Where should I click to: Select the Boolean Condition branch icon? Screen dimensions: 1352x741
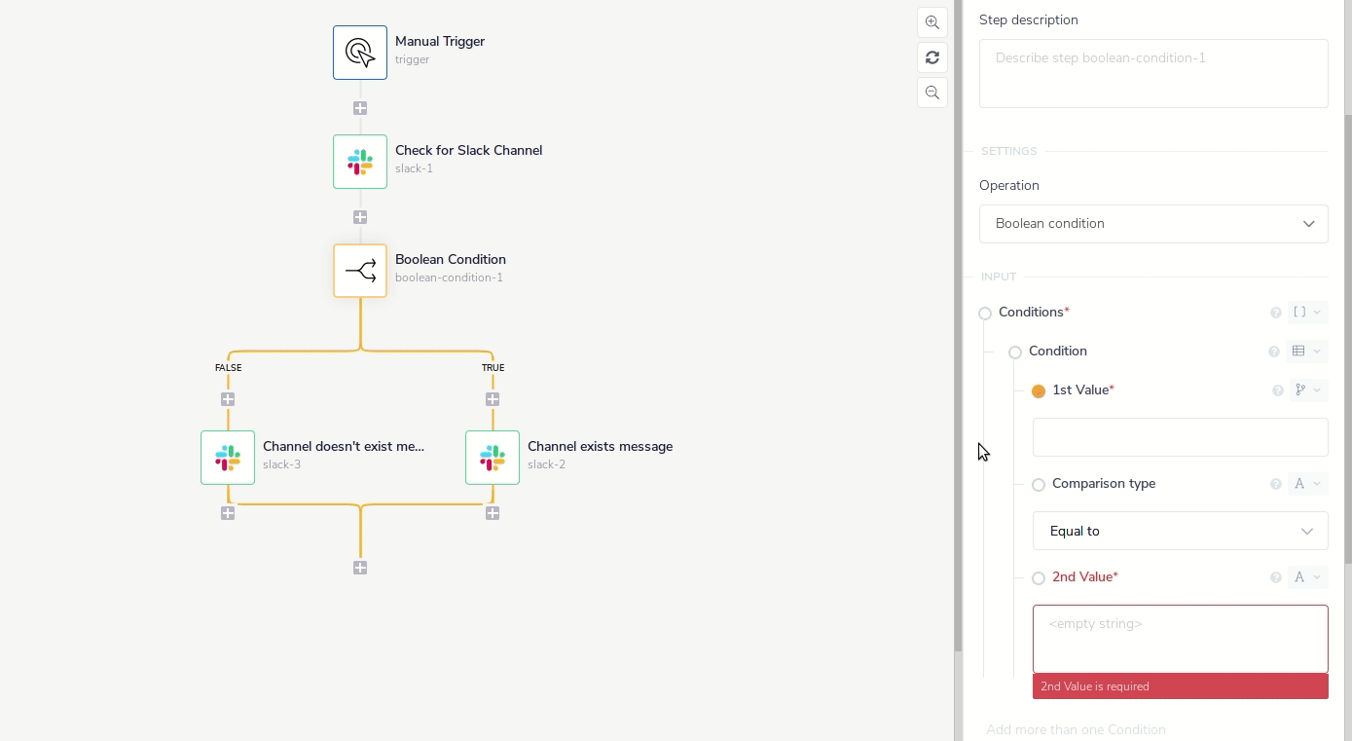pyautogui.click(x=360, y=271)
